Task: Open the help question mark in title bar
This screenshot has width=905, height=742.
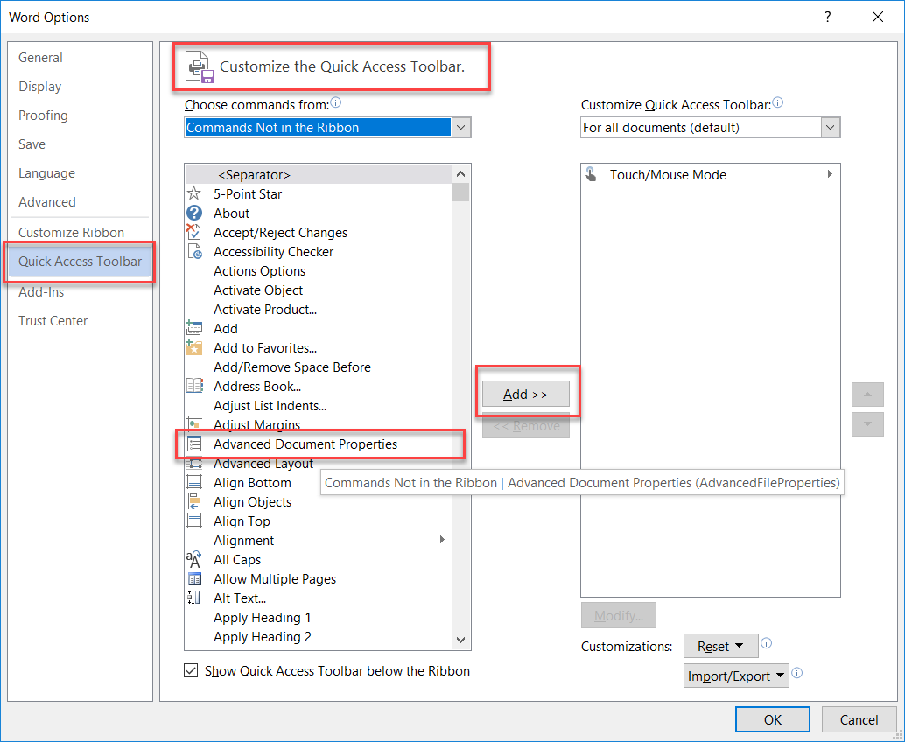Action: [x=828, y=17]
